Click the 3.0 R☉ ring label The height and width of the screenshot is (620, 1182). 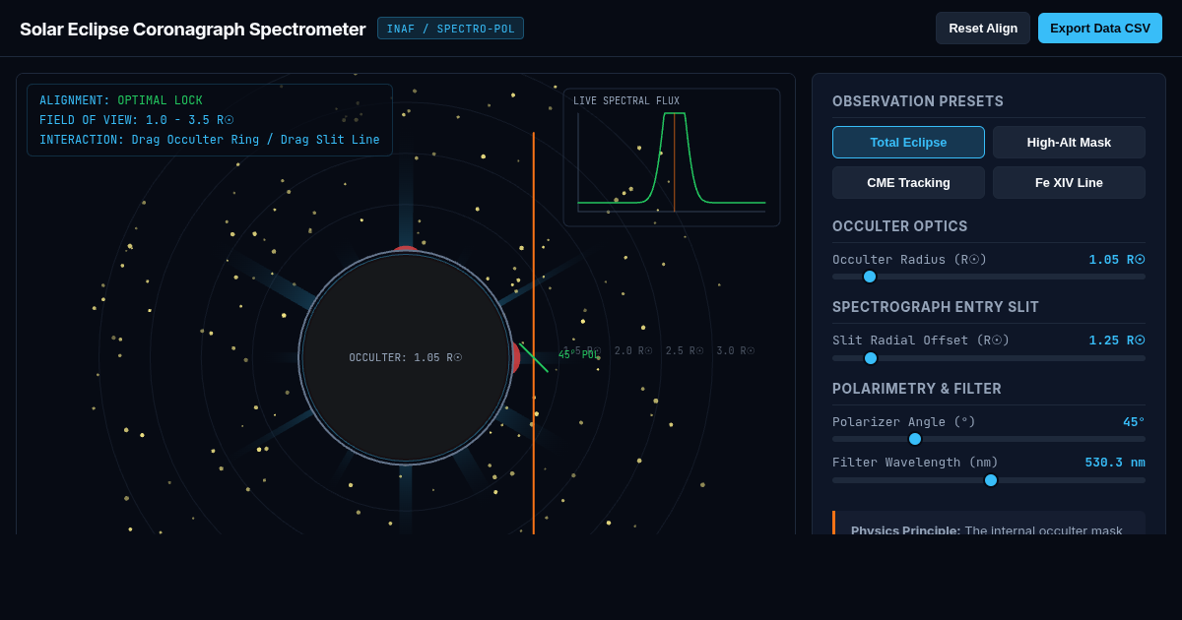coord(736,350)
